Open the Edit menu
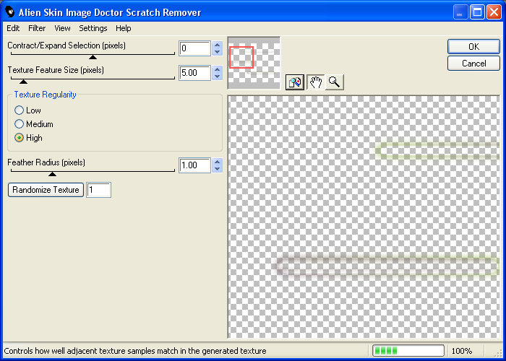The height and width of the screenshot is (361, 506). click(x=13, y=28)
